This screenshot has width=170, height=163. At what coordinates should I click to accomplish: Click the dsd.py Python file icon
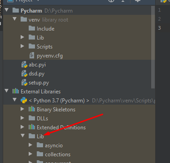pyautogui.click(x=24, y=74)
